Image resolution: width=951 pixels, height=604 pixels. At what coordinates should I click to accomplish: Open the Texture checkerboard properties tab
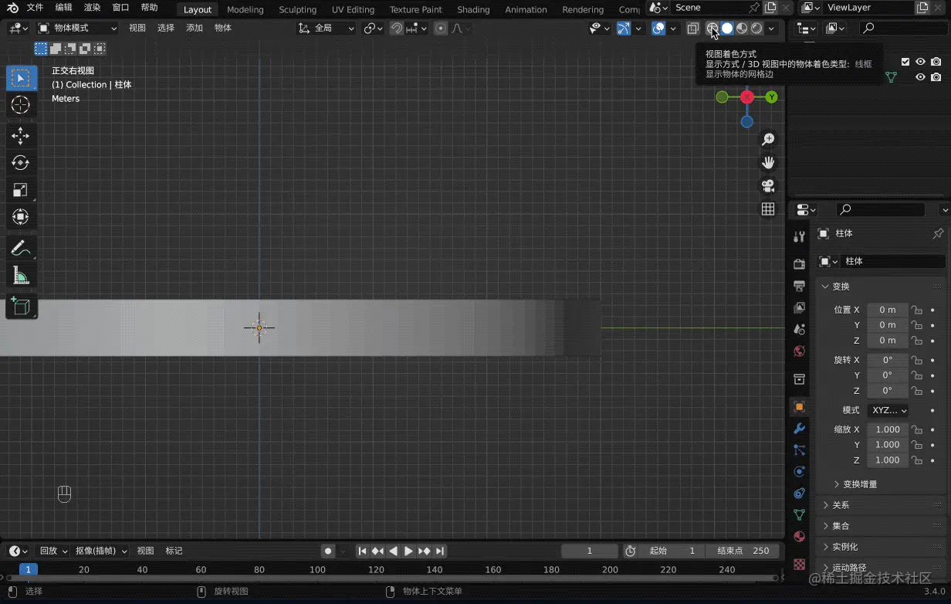[799, 565]
